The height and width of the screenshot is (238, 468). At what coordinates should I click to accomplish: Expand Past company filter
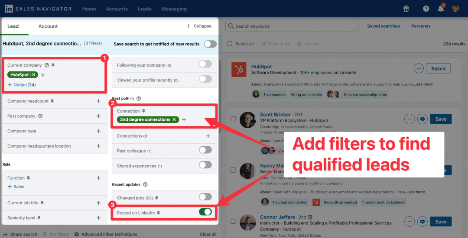[98, 116]
